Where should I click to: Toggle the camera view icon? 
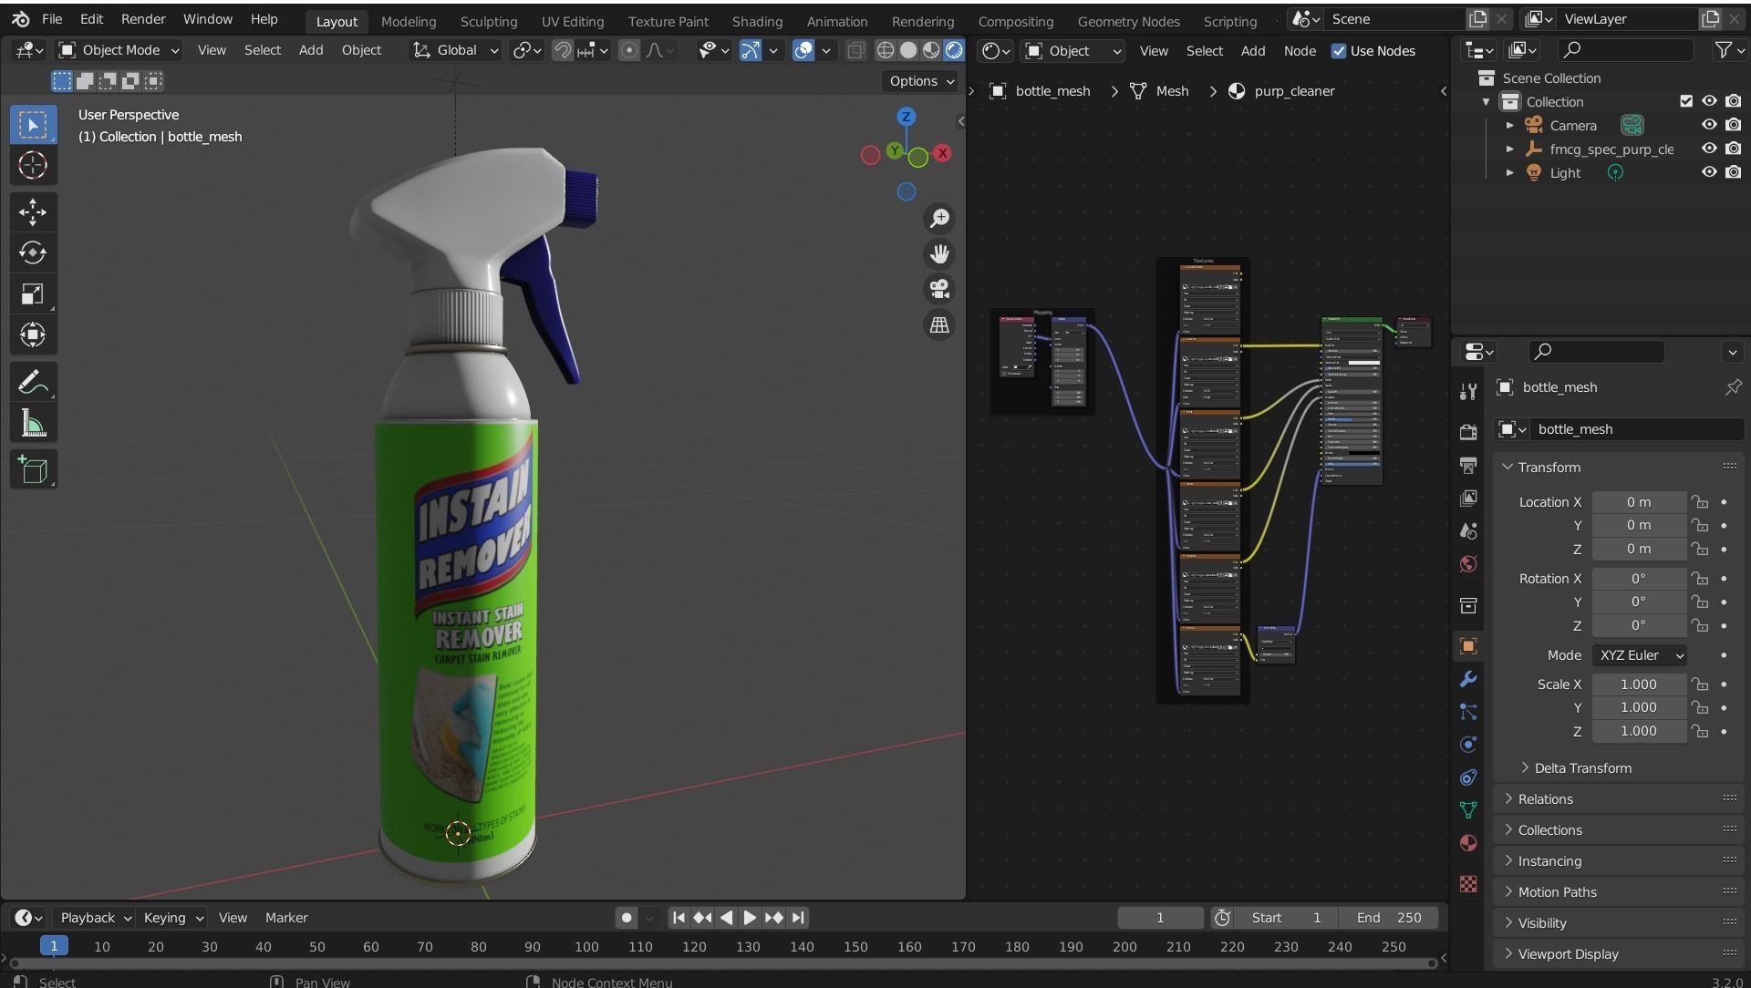[x=939, y=290]
